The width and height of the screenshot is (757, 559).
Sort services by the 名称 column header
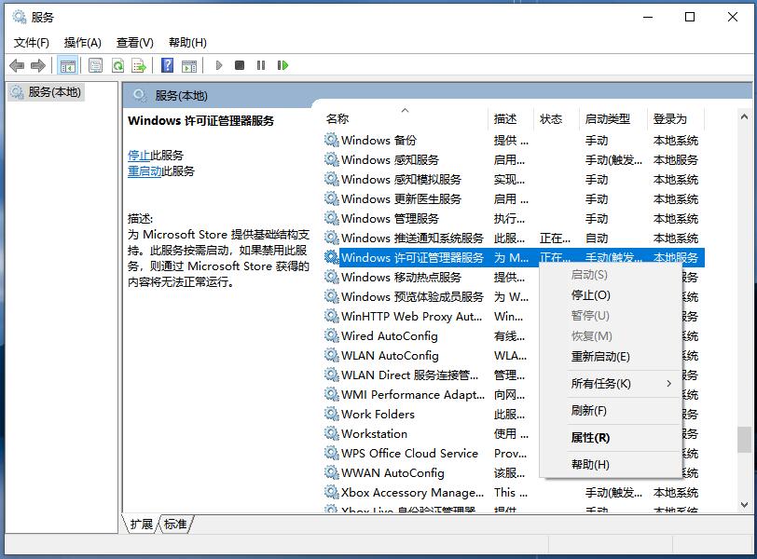337,118
